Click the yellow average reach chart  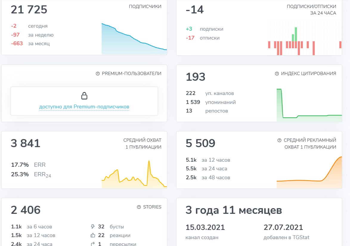134,174
